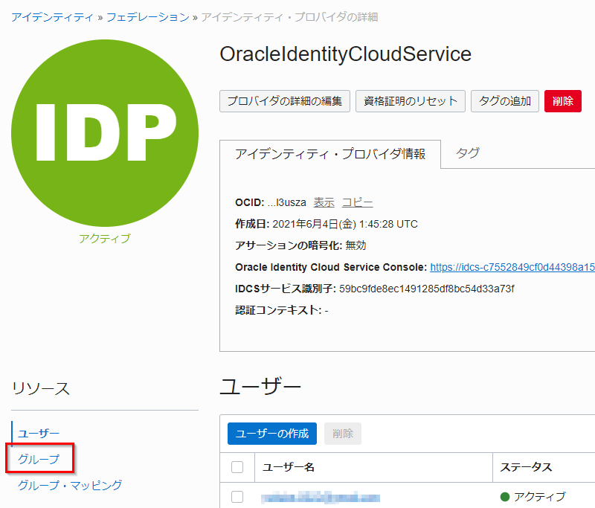Click the 資格証明のリセット button
The width and height of the screenshot is (595, 508).
411,101
